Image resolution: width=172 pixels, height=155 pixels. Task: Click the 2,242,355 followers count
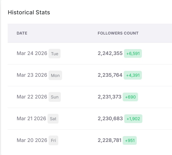point(110,53)
